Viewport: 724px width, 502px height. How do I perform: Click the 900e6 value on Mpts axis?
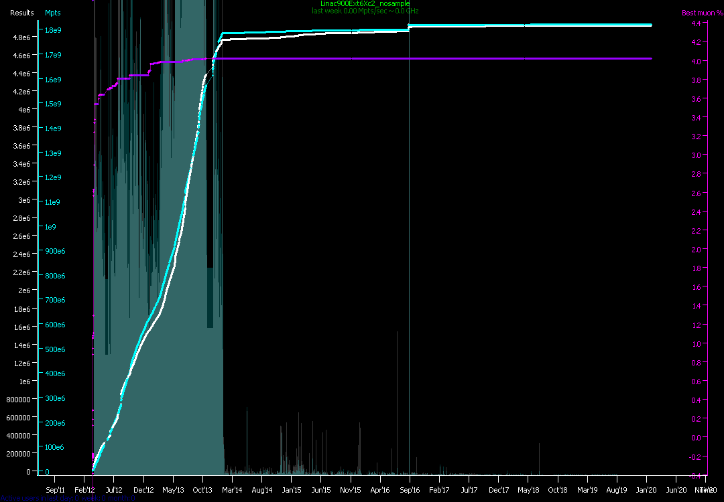click(x=55, y=252)
